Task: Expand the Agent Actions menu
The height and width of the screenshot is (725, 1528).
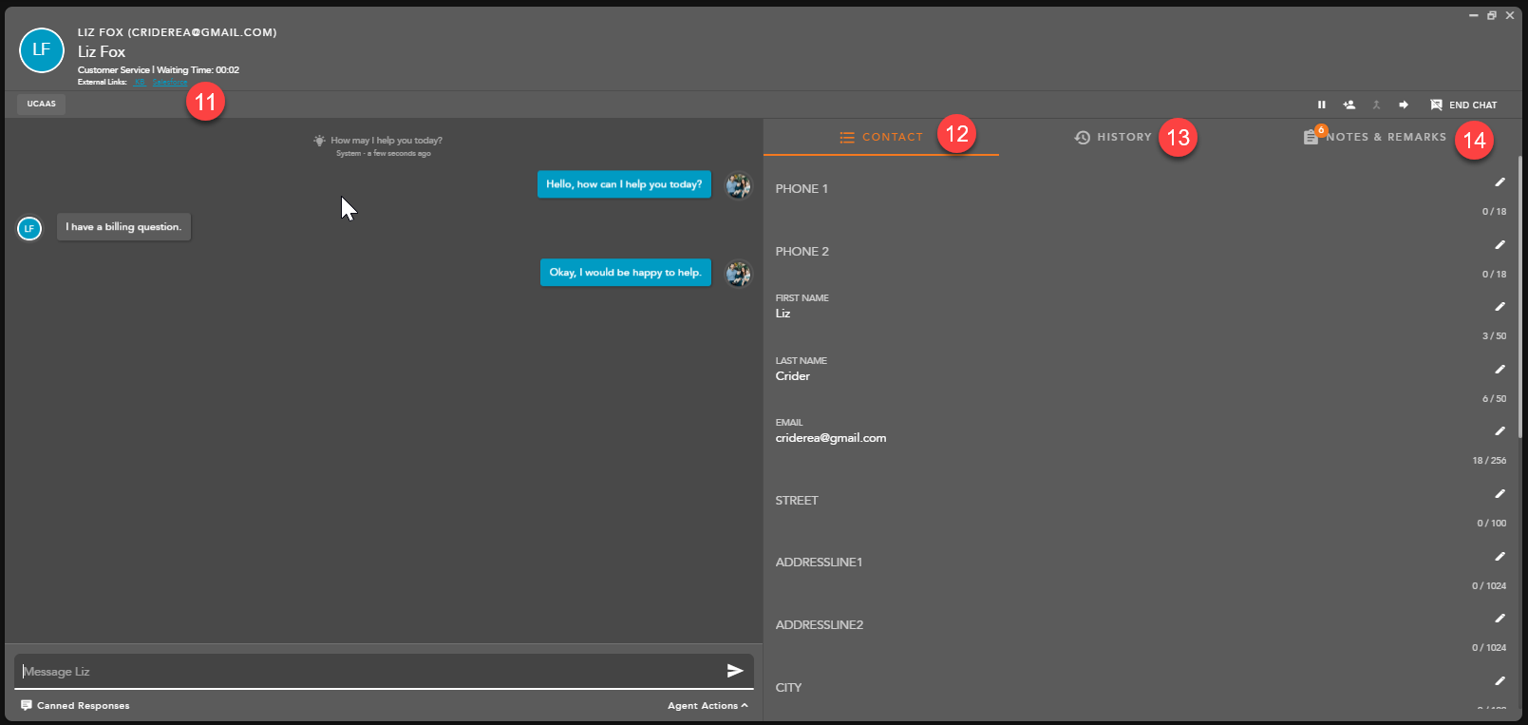Action: pyautogui.click(x=707, y=706)
